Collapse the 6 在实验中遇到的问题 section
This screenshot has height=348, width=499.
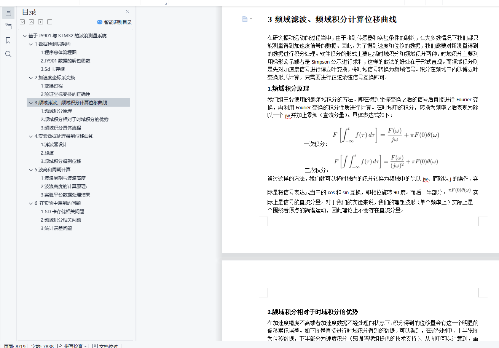[31, 203]
